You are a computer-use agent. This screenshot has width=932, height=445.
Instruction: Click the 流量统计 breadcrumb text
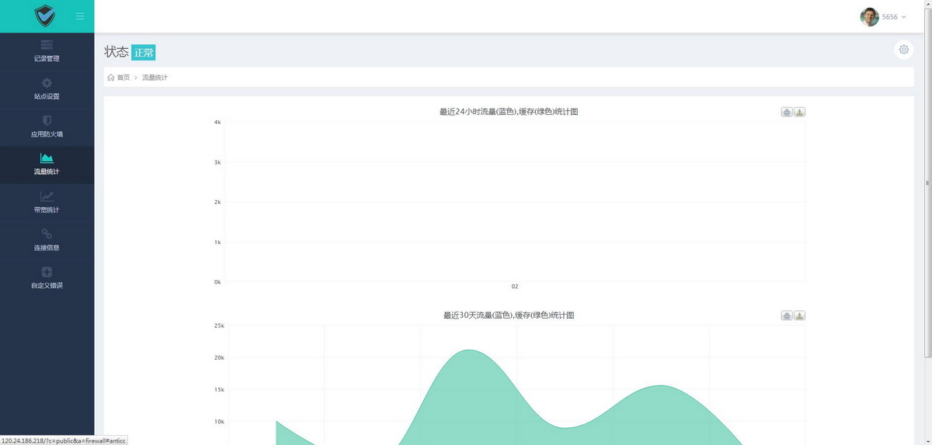point(155,78)
